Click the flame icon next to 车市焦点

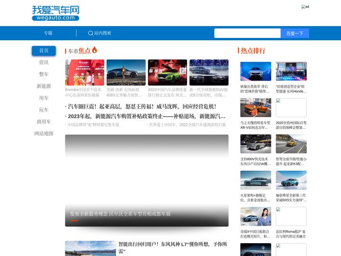[94, 50]
